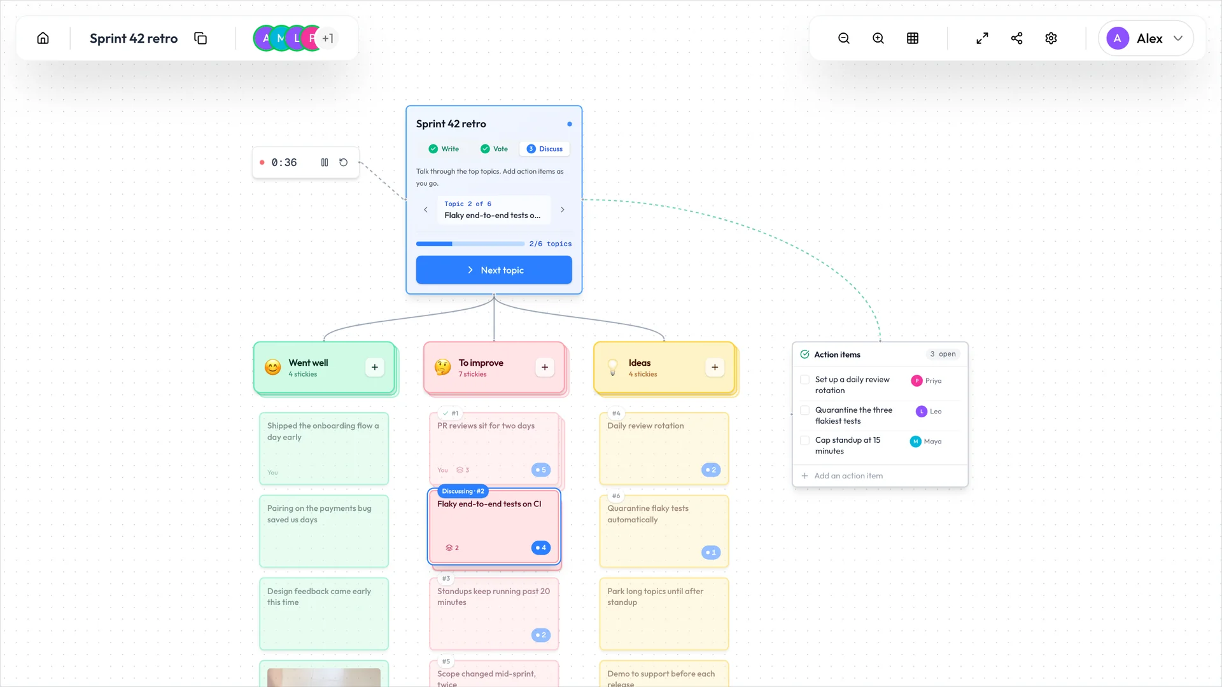Click the blue Next topic button
The image size is (1222, 687).
click(x=494, y=270)
